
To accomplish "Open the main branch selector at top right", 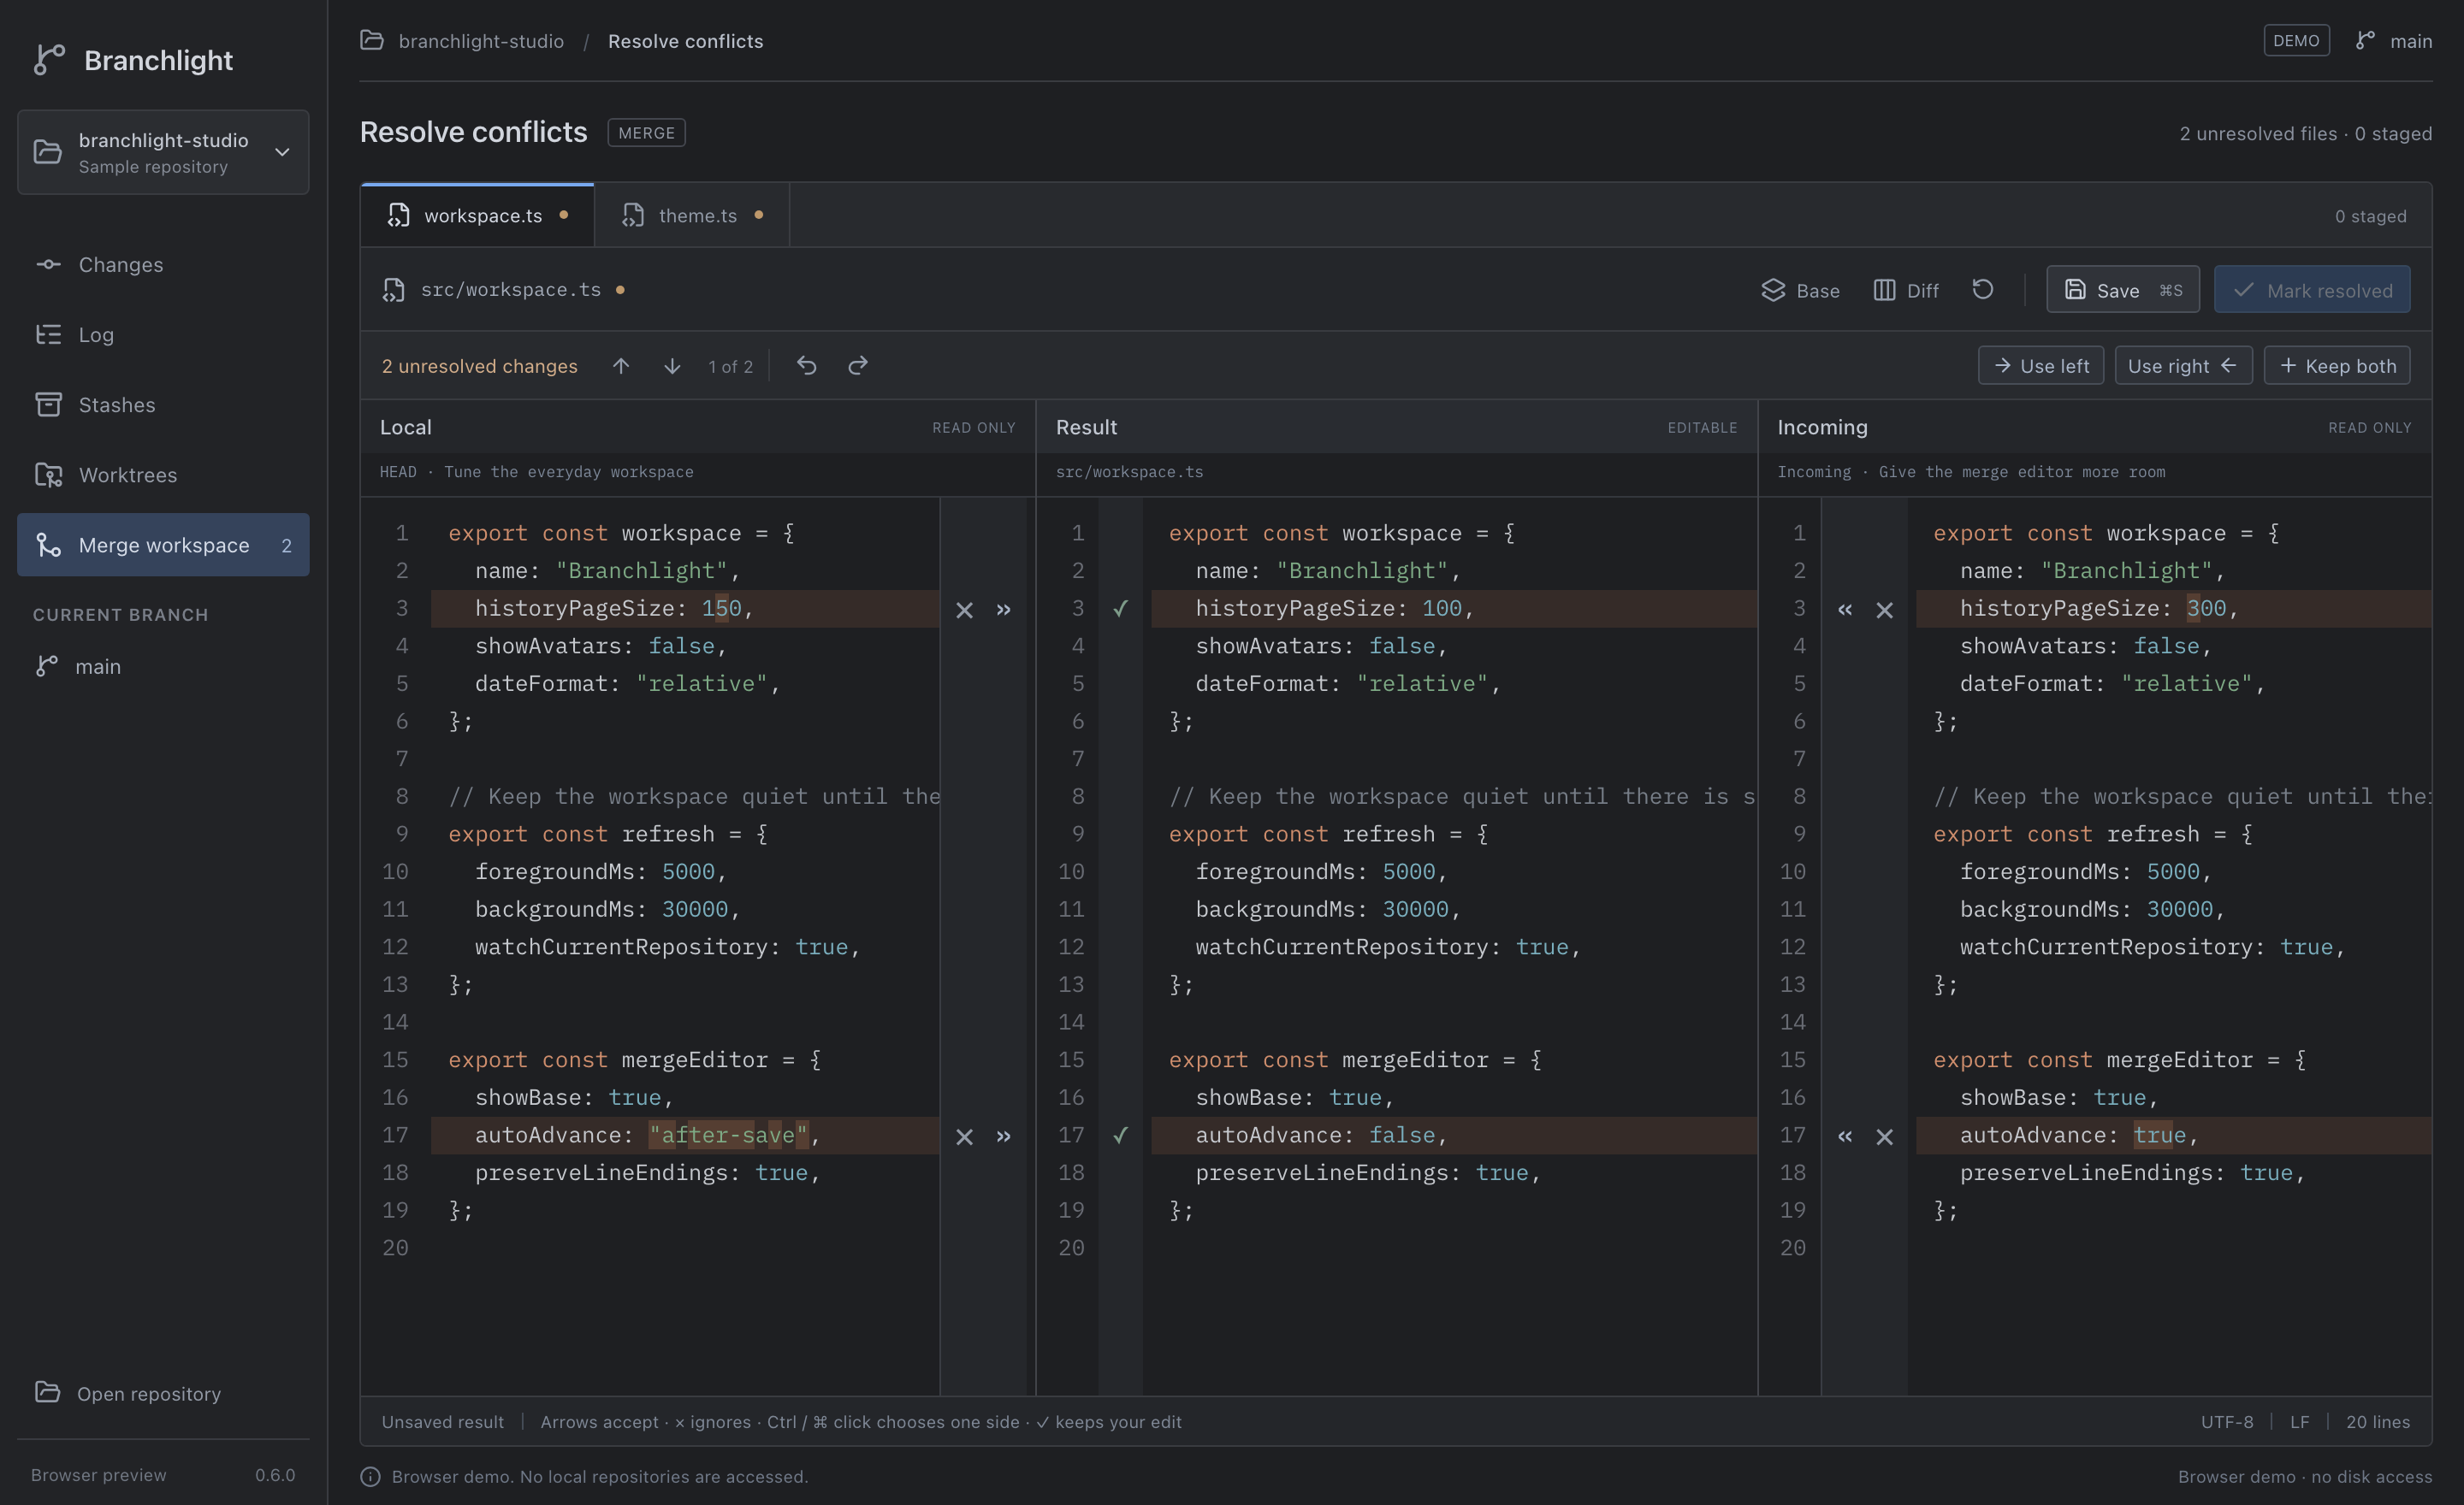I will [2394, 41].
